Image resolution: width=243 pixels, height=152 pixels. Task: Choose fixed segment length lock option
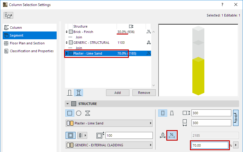(x=163, y=136)
